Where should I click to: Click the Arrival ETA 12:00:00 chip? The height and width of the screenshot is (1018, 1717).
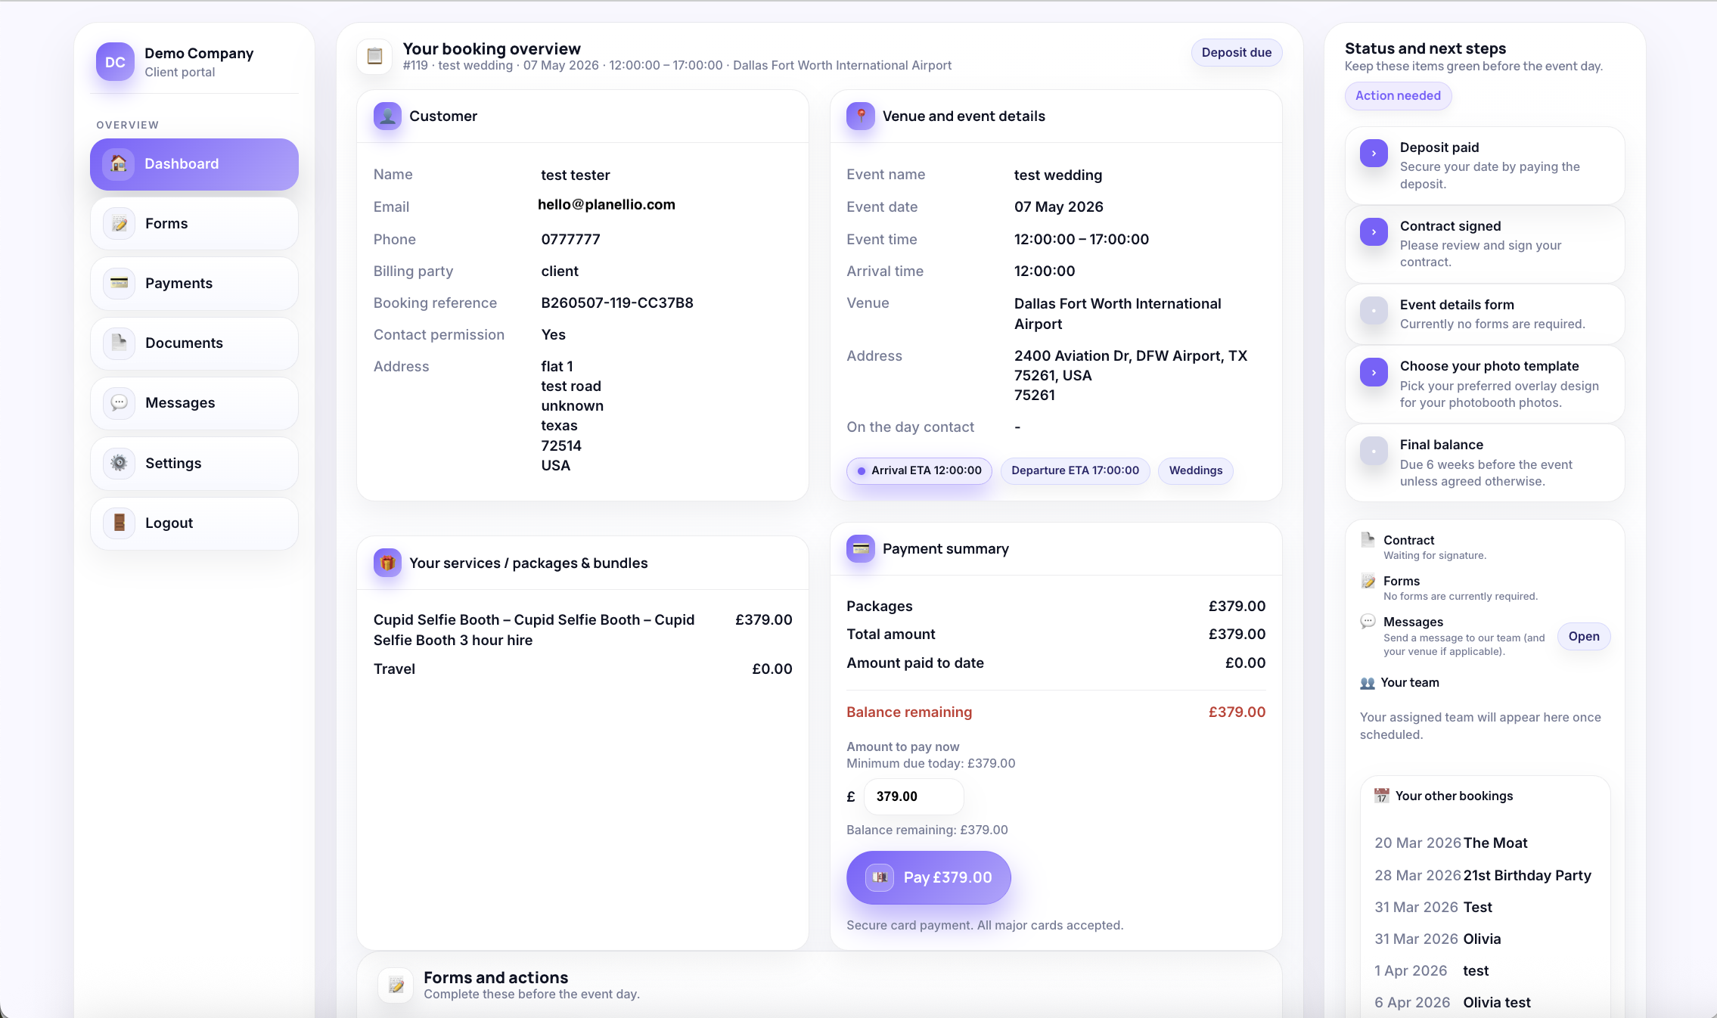coord(919,470)
